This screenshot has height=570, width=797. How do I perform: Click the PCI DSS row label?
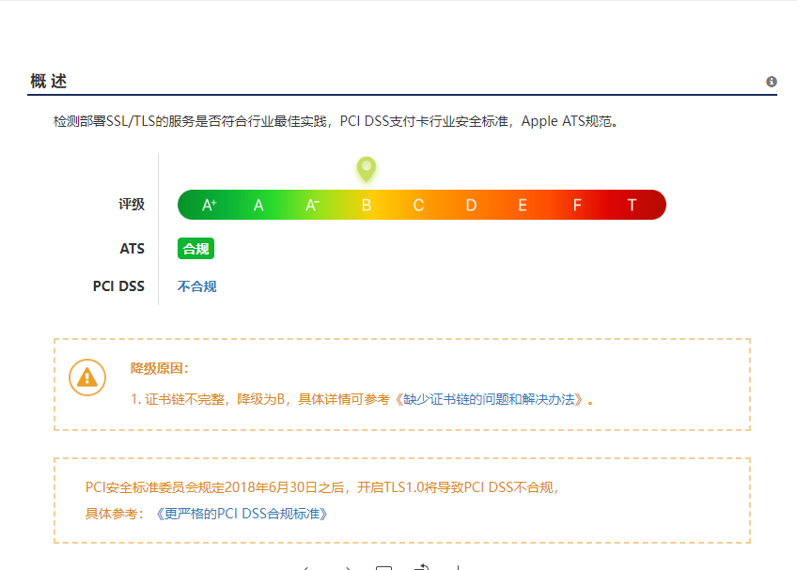[x=118, y=286]
